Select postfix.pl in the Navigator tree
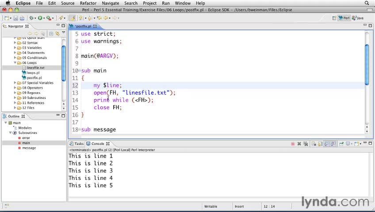The height and width of the screenshot is (212, 375). pyautogui.click(x=34, y=78)
